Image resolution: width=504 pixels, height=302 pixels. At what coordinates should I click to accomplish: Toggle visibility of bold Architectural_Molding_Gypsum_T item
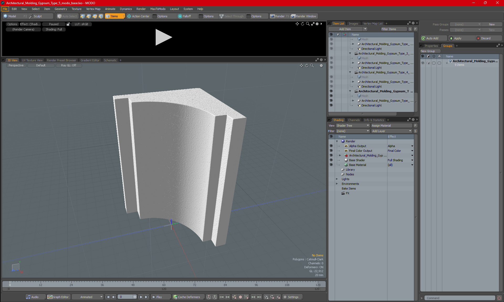click(x=331, y=91)
